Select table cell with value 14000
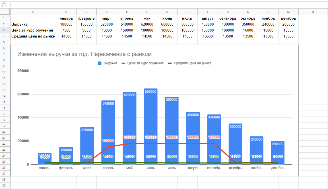Screen dimensions: 328x189 tap(187, 36)
